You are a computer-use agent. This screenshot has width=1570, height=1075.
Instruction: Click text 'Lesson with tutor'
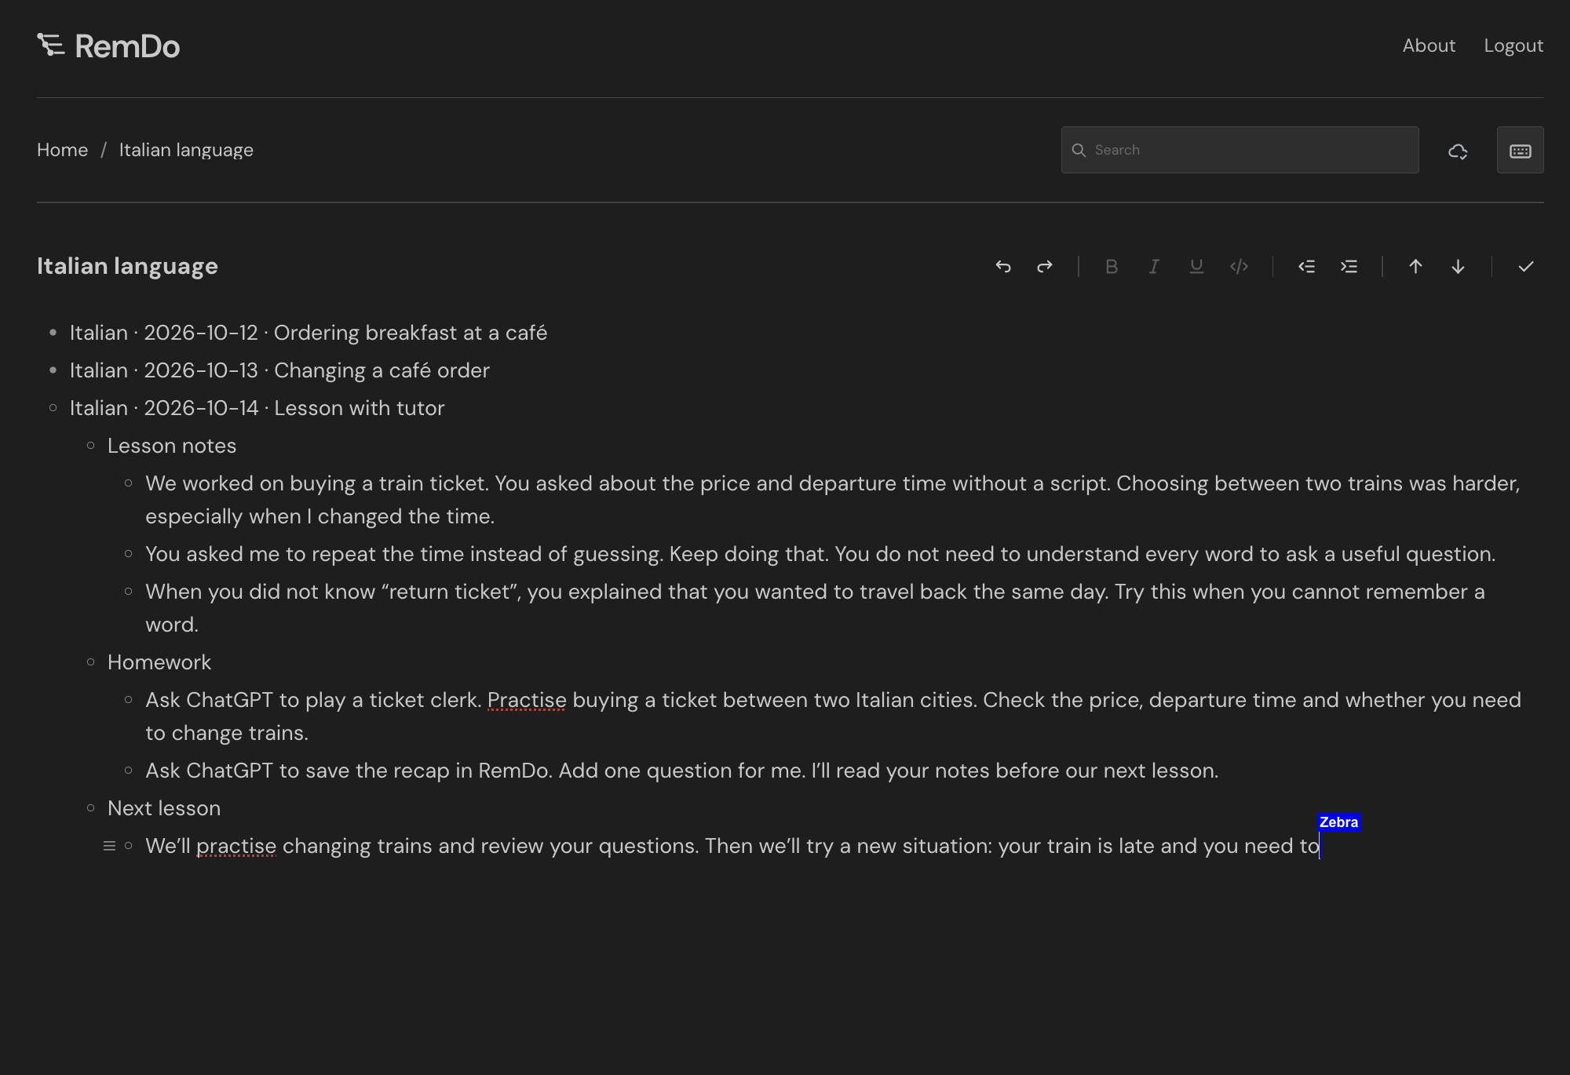pyautogui.click(x=359, y=408)
